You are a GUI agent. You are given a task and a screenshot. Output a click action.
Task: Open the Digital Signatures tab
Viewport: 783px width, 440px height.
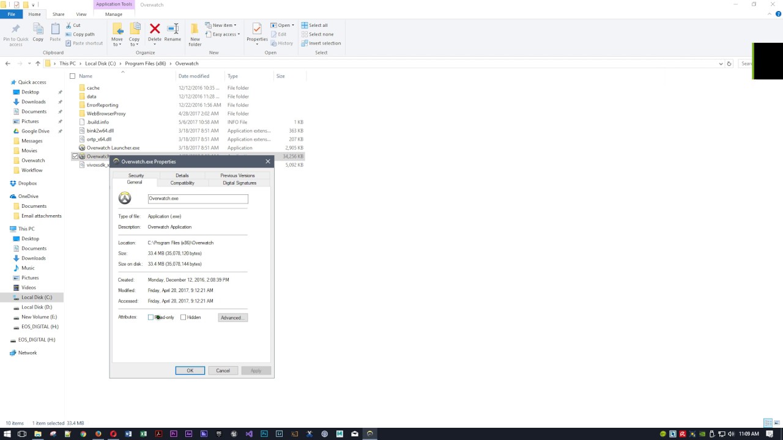click(x=239, y=183)
